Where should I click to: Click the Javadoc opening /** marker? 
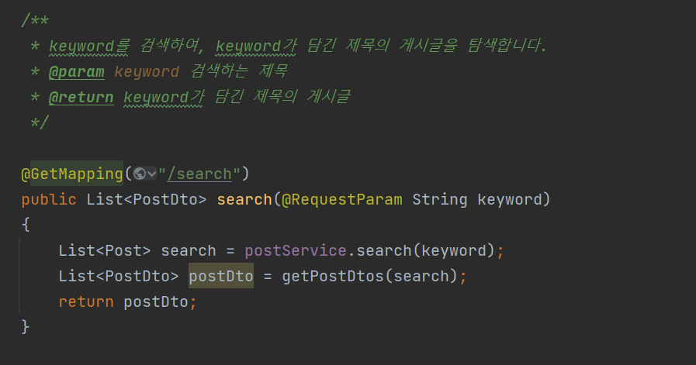tap(35, 20)
